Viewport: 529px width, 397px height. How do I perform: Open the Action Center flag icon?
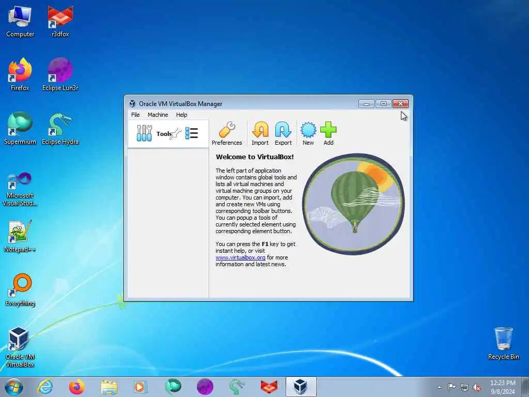click(x=452, y=387)
